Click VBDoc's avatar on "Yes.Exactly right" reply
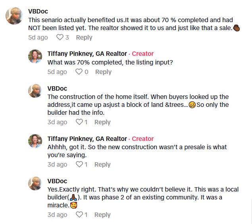This screenshot has height=224, width=252. tap(35, 184)
